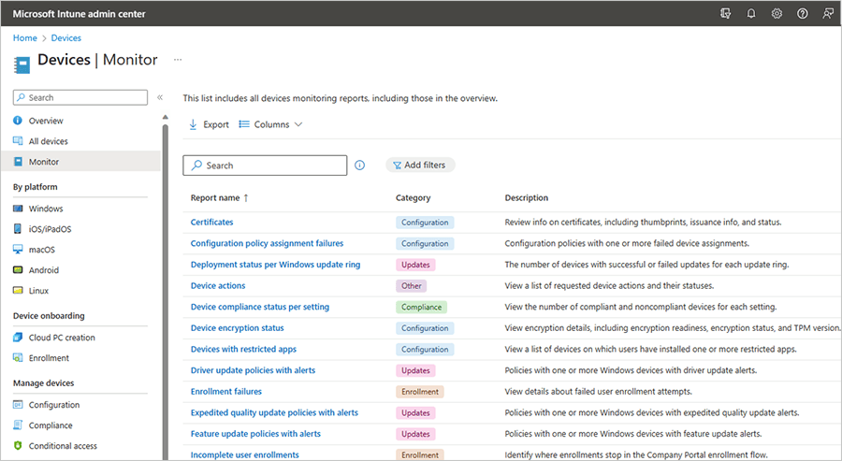Click the Compliance icon in sidebar

click(18, 425)
